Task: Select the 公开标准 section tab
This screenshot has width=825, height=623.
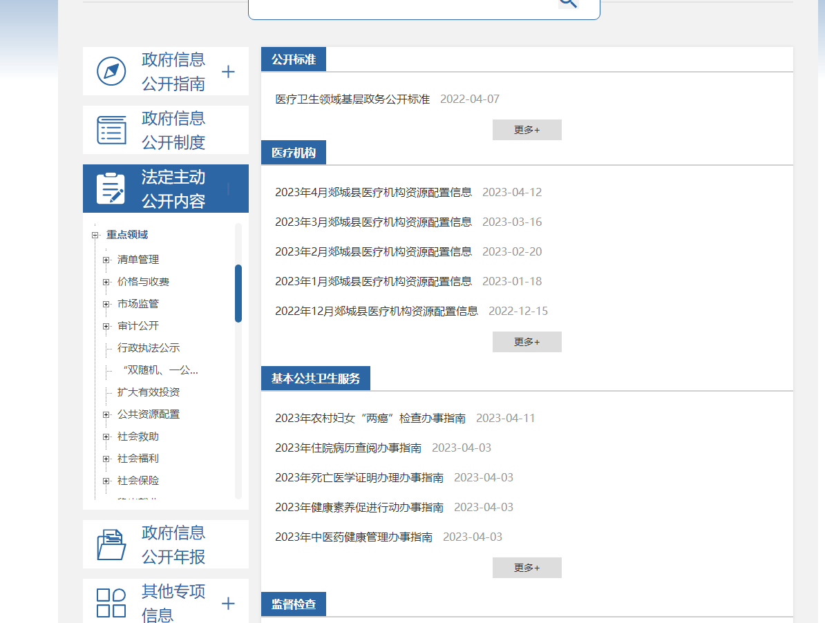Action: coord(294,59)
